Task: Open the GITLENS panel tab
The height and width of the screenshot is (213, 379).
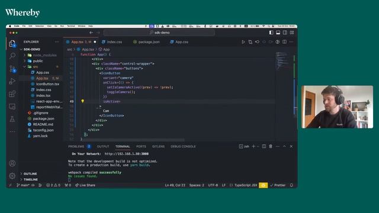Action: tap(158, 146)
